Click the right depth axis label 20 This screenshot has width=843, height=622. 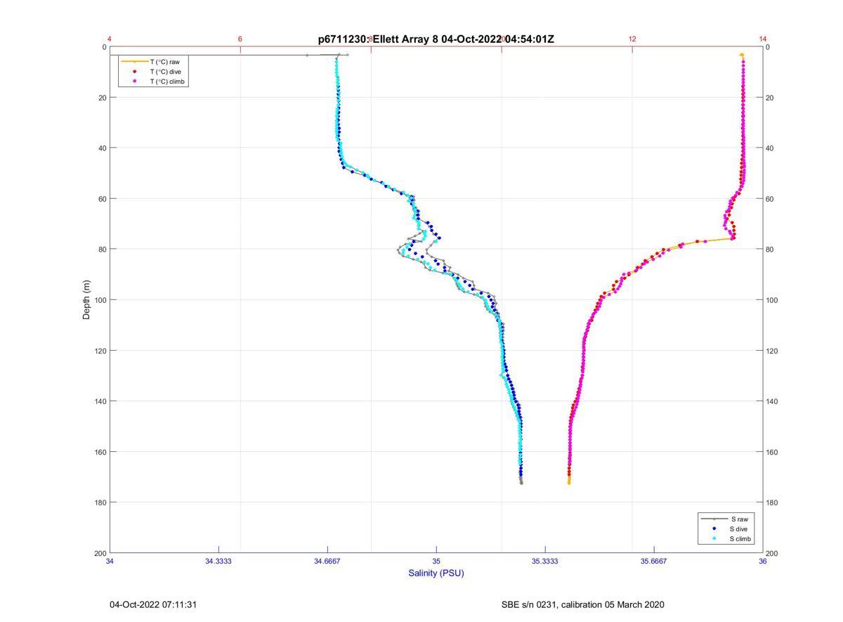click(771, 98)
